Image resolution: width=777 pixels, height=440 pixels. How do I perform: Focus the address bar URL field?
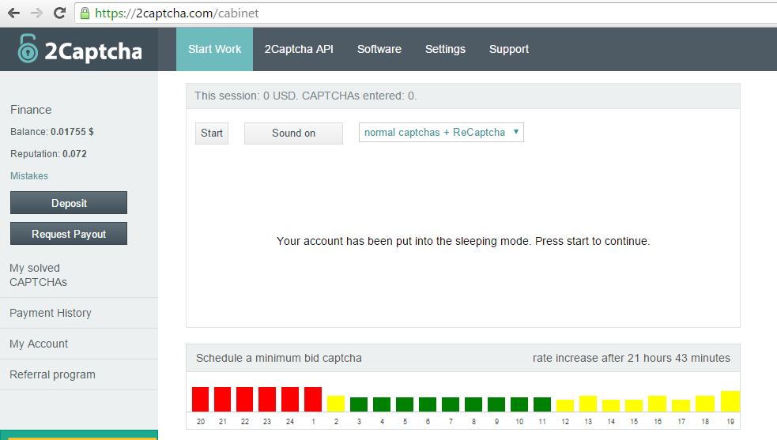click(x=426, y=13)
